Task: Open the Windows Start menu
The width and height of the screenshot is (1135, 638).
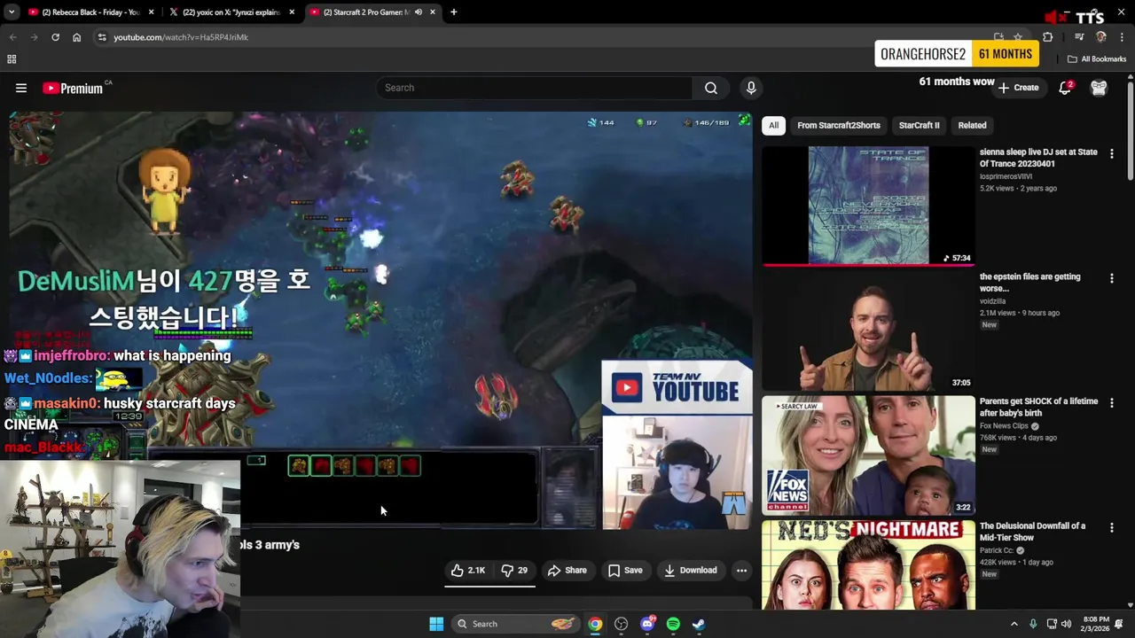Action: coord(436,624)
